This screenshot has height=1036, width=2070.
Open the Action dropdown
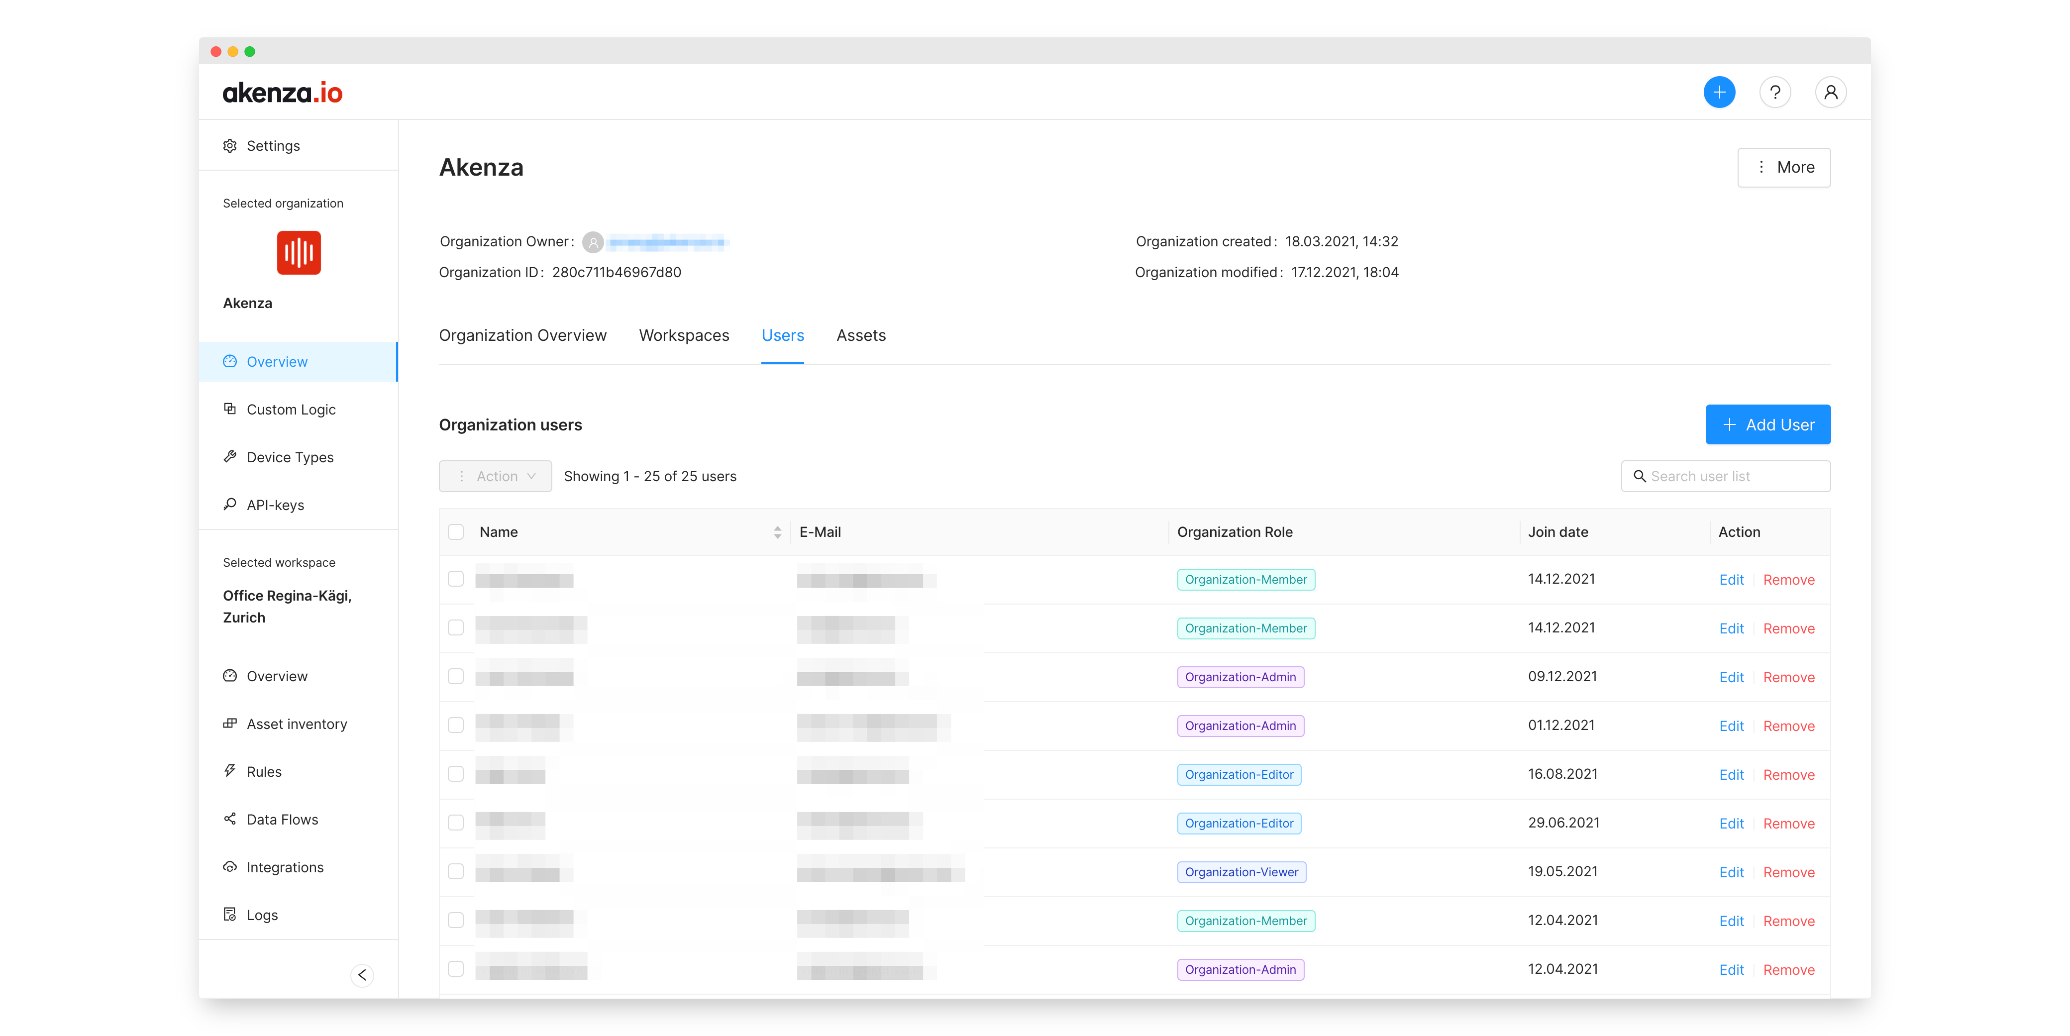(495, 476)
